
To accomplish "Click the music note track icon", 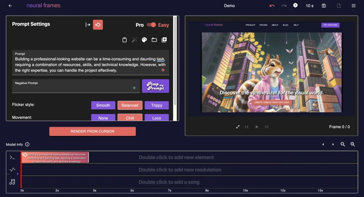I will click(12, 182).
